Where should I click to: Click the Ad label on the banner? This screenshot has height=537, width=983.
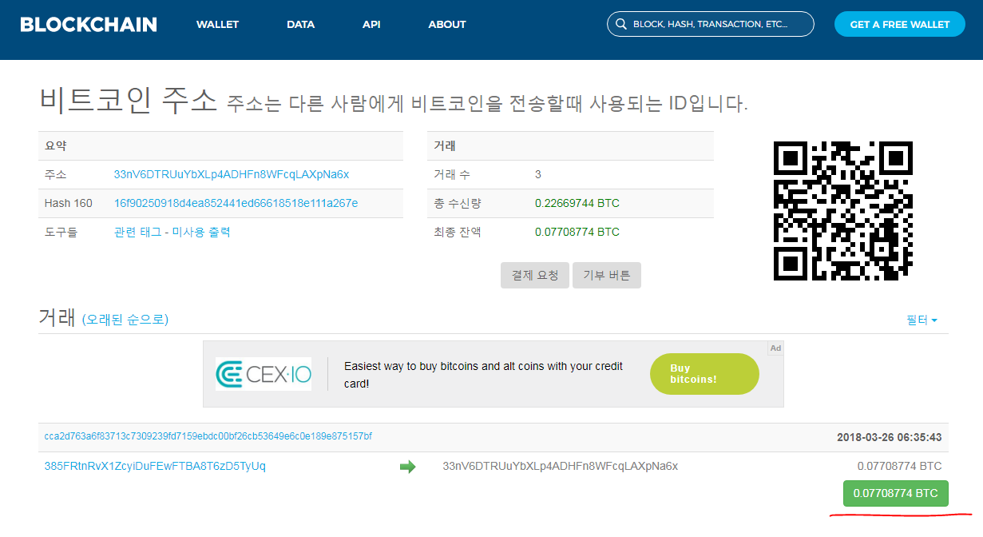[x=774, y=348]
